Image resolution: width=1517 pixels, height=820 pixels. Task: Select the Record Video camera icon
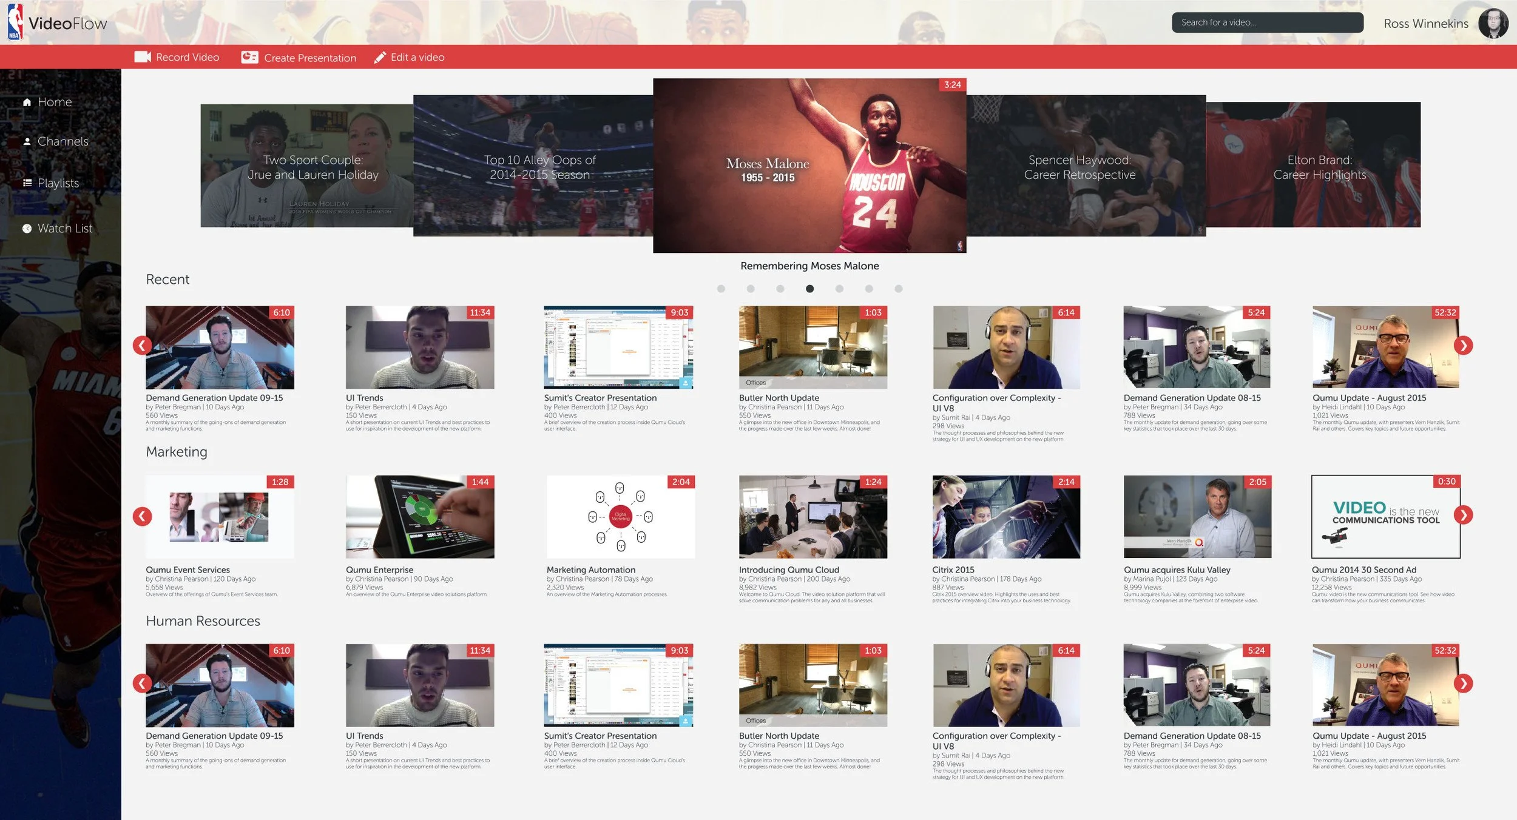(142, 56)
